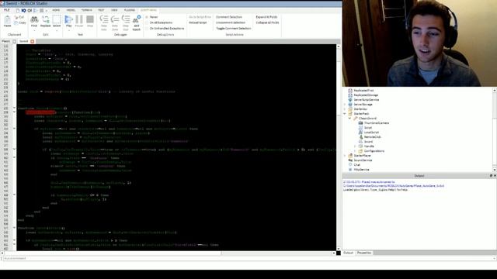Select the Never debug errors option
This screenshot has height=279, width=497.
pos(151,17)
